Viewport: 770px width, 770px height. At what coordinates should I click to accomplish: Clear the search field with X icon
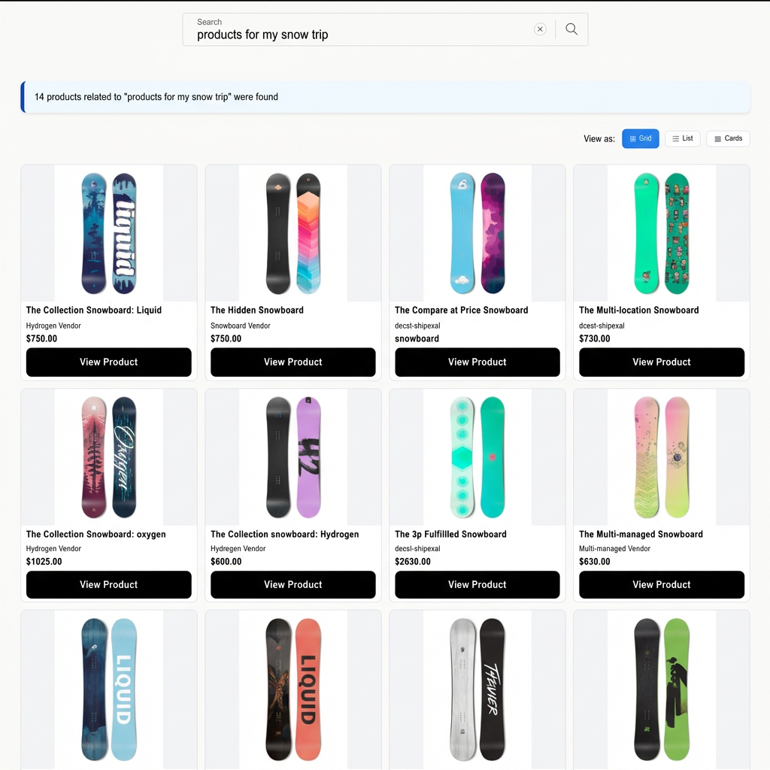[540, 29]
